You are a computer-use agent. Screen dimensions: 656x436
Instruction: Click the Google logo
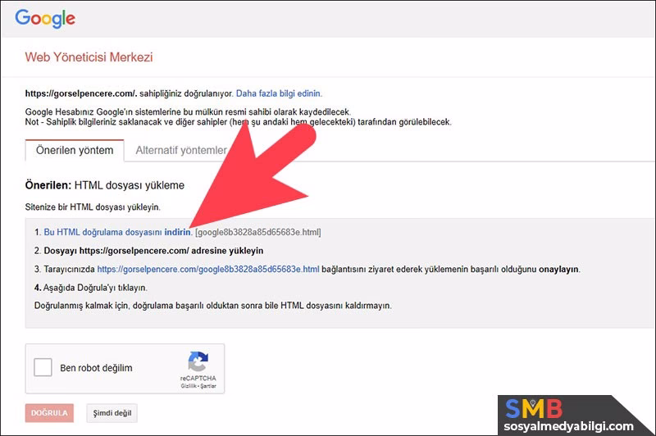45,19
